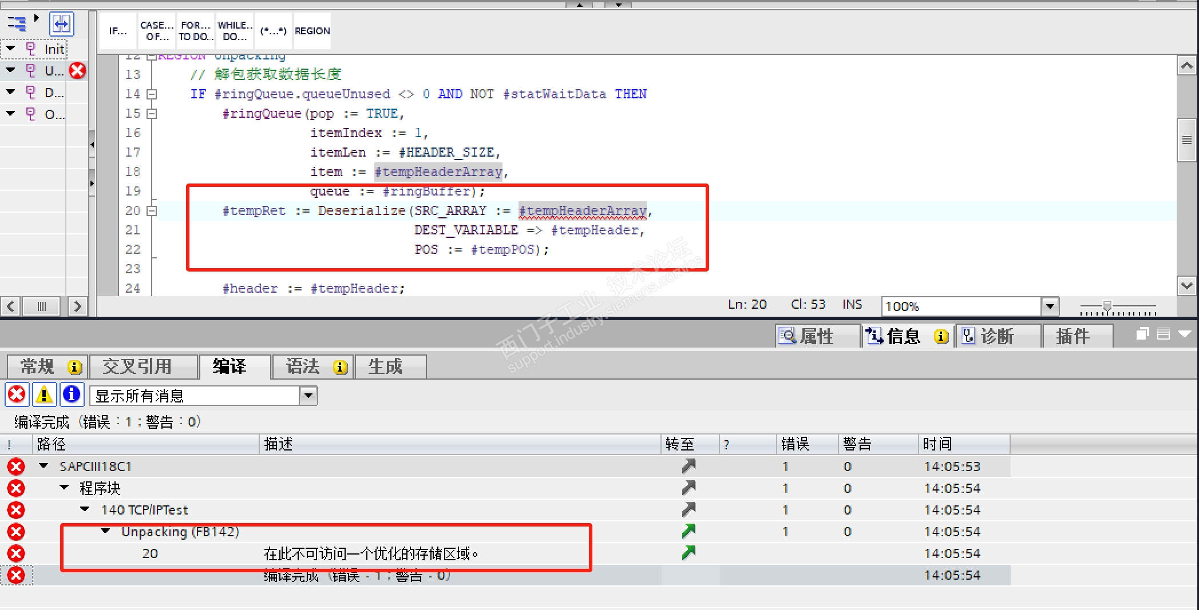Viewport: 1199px width, 610px height.
Task: Open the zoom level dropdown arrow
Action: (1050, 306)
